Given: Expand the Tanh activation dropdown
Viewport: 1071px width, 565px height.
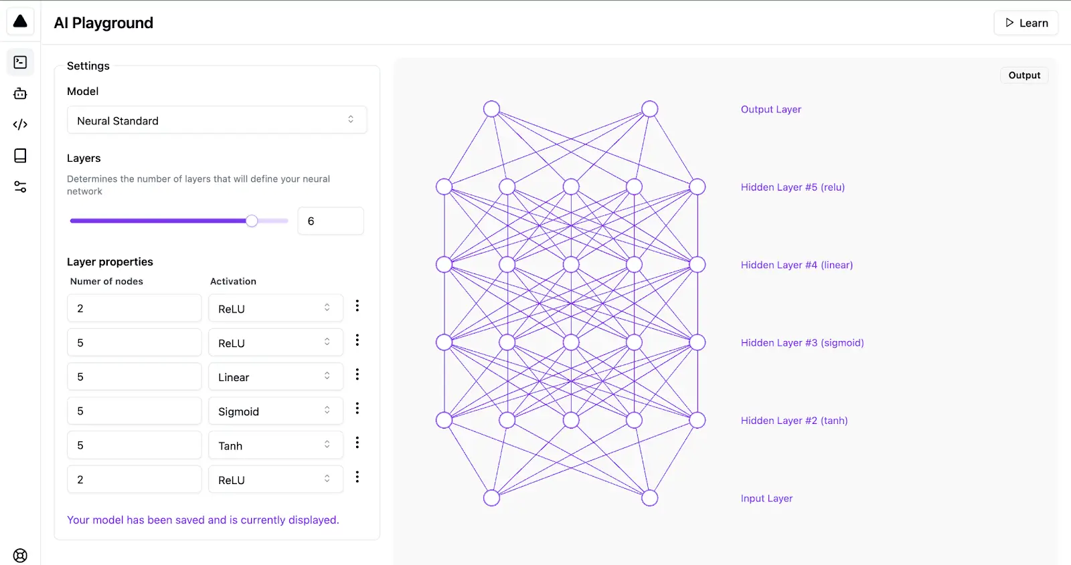Looking at the screenshot, I should (275, 445).
